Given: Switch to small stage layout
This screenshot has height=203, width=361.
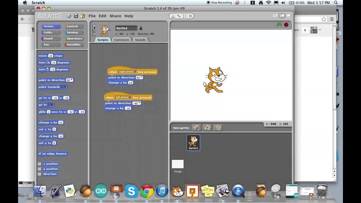Looking at the screenshot, I should pos(275,16).
